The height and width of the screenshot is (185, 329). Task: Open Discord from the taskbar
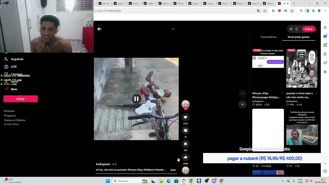tap(214, 181)
